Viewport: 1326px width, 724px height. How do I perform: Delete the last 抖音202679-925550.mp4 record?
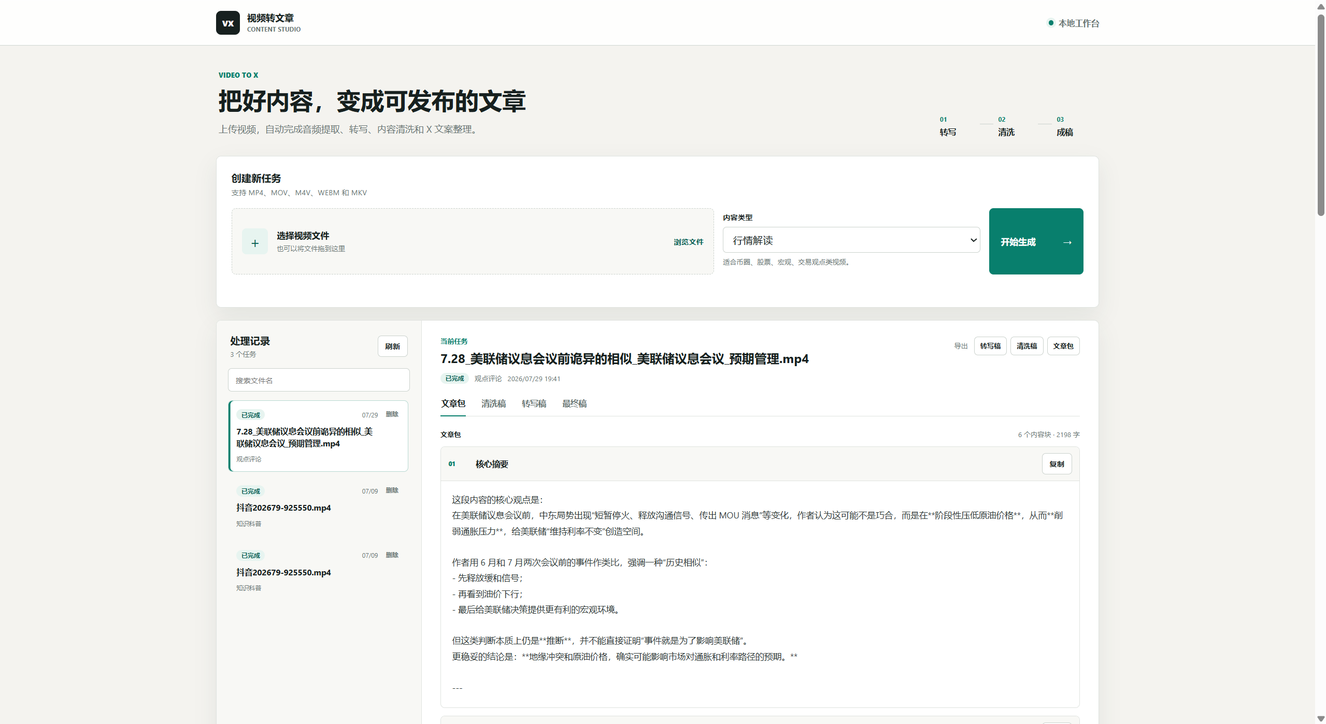click(392, 555)
